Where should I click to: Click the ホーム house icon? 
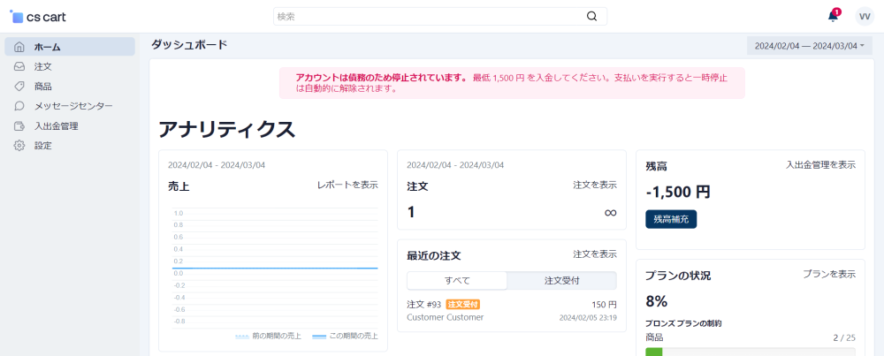tap(19, 47)
